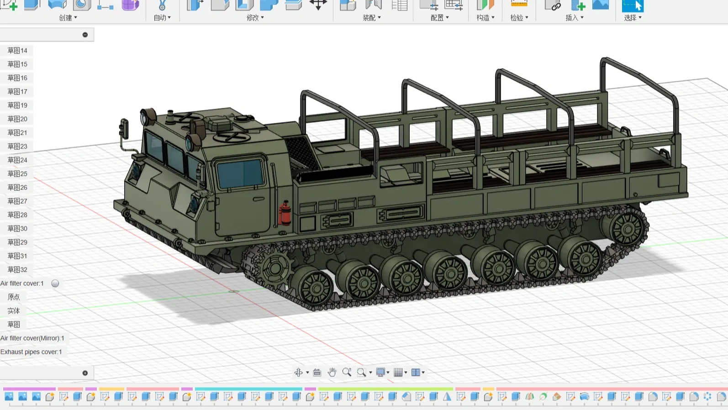Open the 创建 dropdown menu

click(x=68, y=18)
